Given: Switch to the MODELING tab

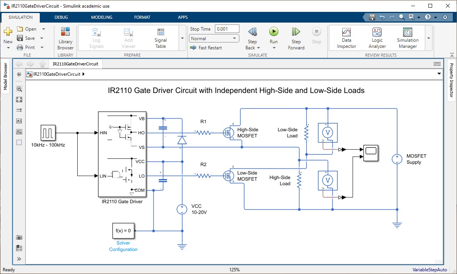Looking at the screenshot, I should [x=101, y=17].
